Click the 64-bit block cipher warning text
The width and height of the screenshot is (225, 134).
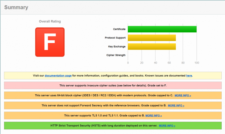[x=104, y=95]
